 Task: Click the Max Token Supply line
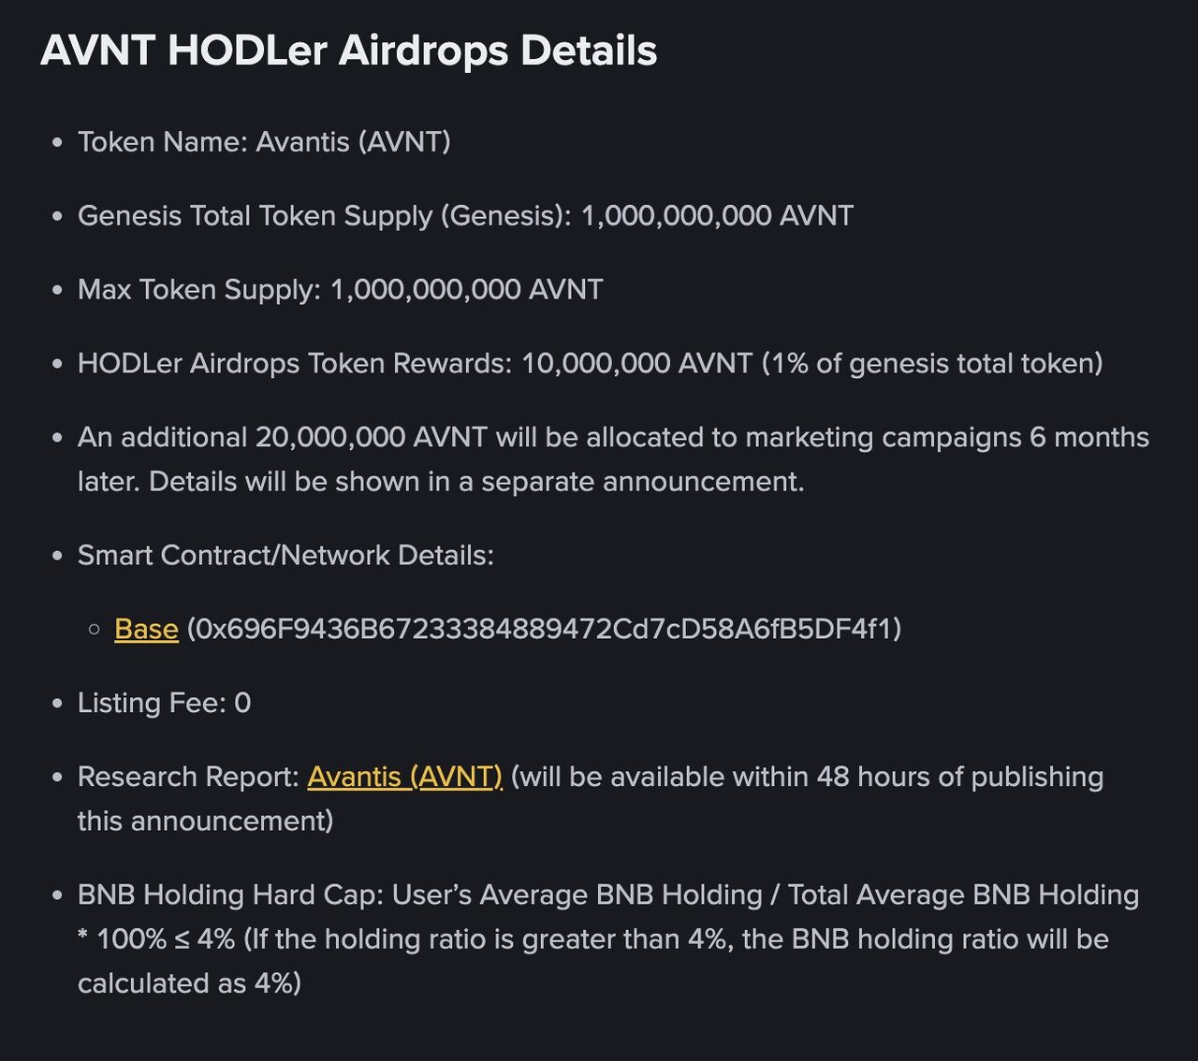pyautogui.click(x=340, y=289)
